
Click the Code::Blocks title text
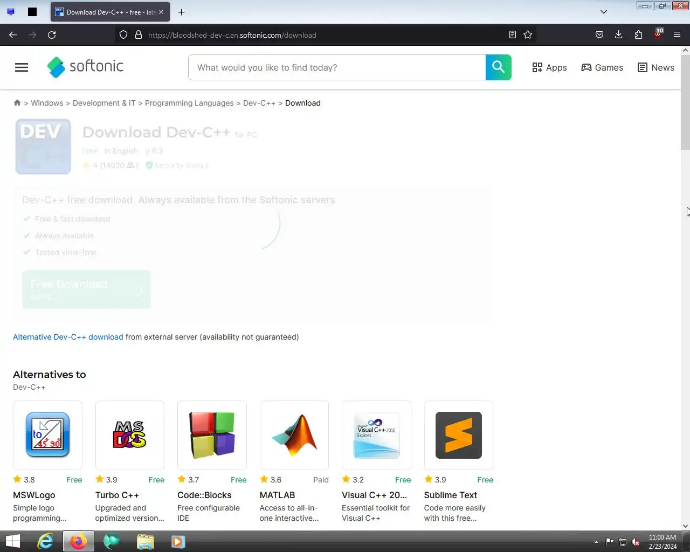tap(204, 495)
